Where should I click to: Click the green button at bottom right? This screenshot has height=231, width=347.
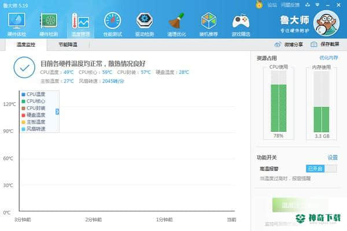(x=300, y=205)
